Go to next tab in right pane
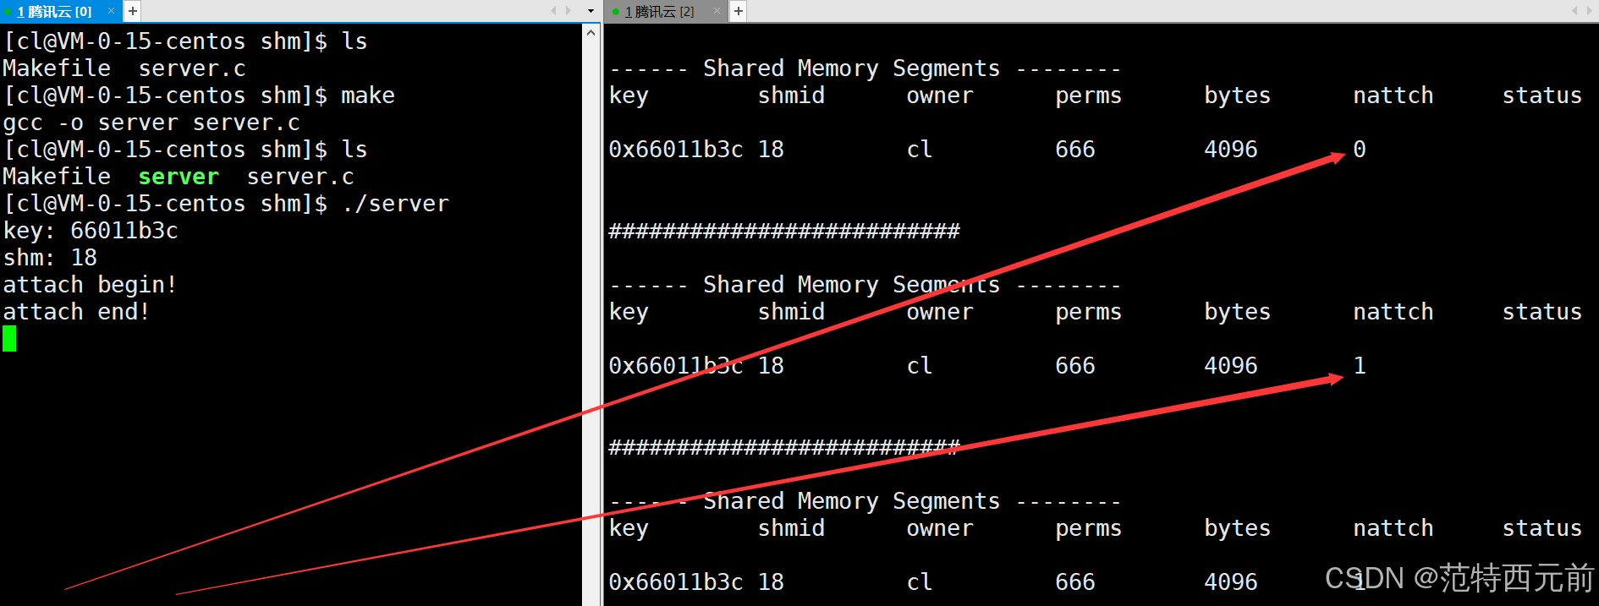Viewport: 1599px width, 606px height. pos(1590,11)
